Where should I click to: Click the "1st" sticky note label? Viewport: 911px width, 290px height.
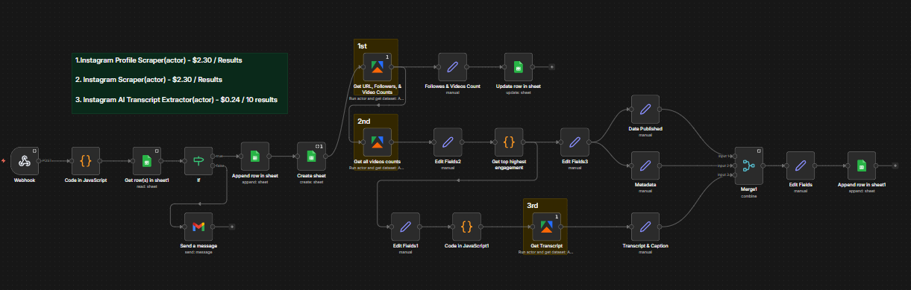(362, 45)
